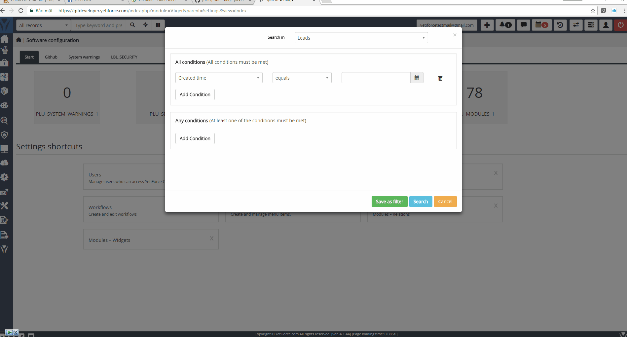The image size is (627, 337).
Task: Open the Created time field dropdown
Action: click(x=219, y=78)
